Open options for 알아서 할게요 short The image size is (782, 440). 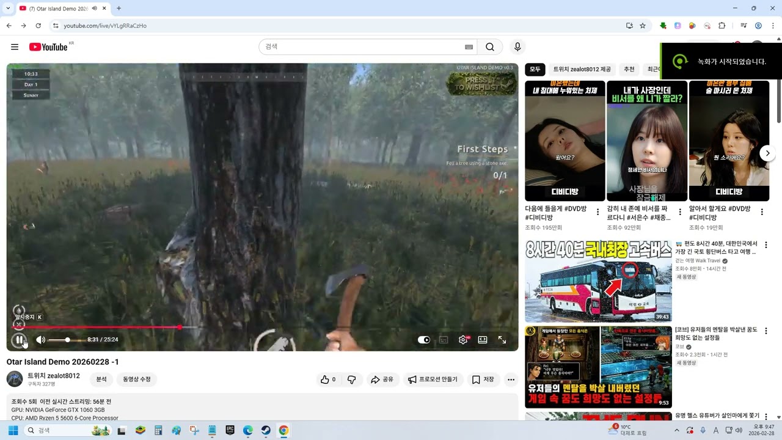tap(762, 212)
